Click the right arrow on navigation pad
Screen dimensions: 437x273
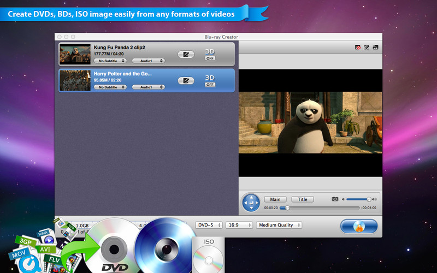[x=257, y=203]
